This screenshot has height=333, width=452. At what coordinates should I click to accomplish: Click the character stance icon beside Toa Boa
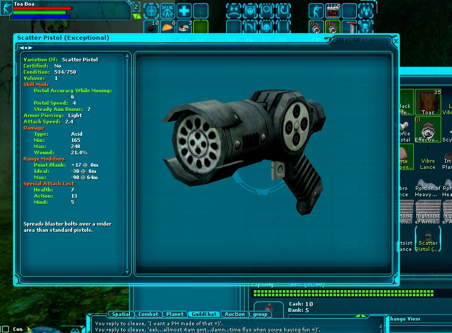tap(6, 8)
